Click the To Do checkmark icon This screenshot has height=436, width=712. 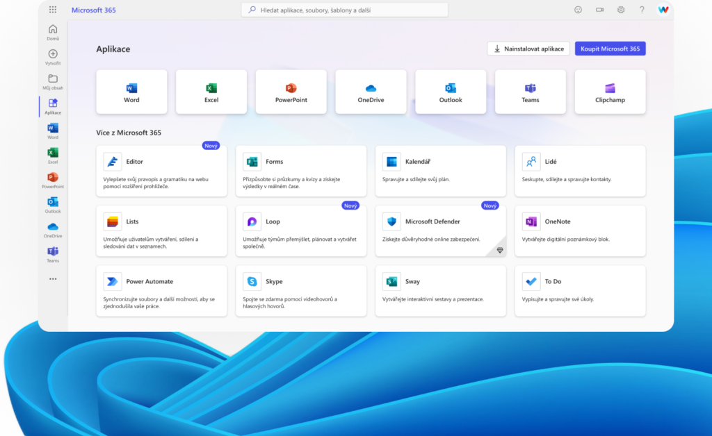tap(531, 281)
